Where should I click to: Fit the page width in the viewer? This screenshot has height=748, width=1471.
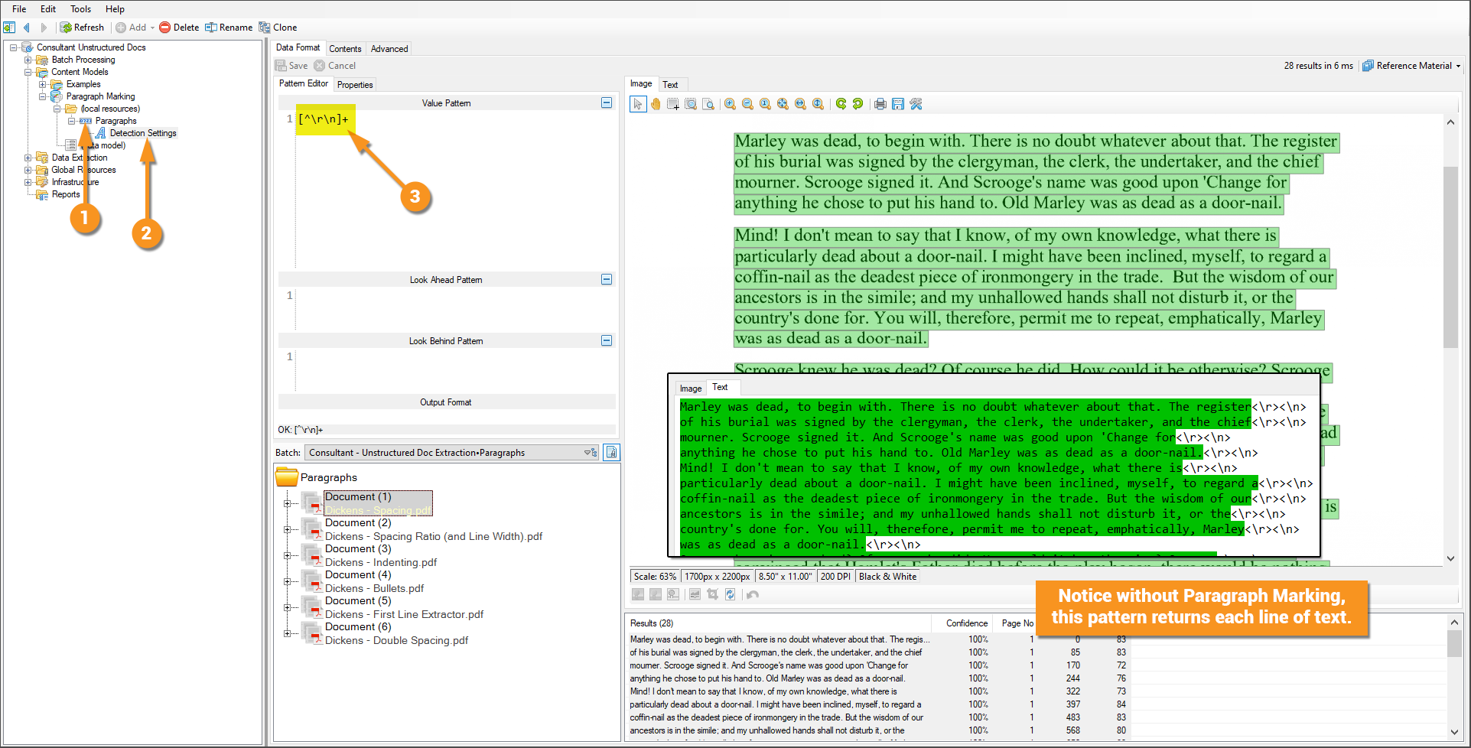point(801,104)
